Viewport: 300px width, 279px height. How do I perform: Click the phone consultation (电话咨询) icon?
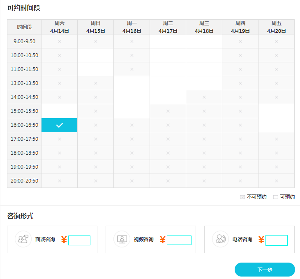tap(221, 239)
